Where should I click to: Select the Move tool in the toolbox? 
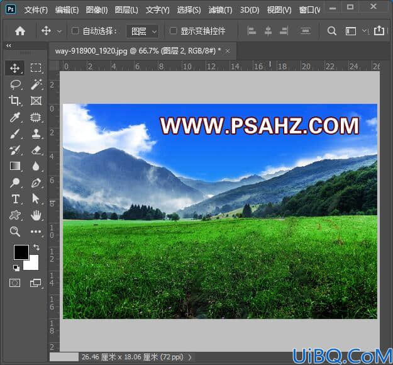click(15, 68)
